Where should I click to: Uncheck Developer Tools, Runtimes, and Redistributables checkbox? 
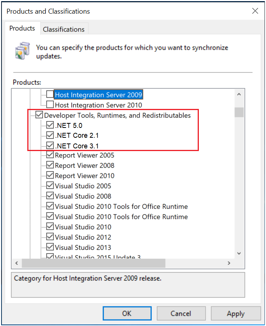click(39, 115)
